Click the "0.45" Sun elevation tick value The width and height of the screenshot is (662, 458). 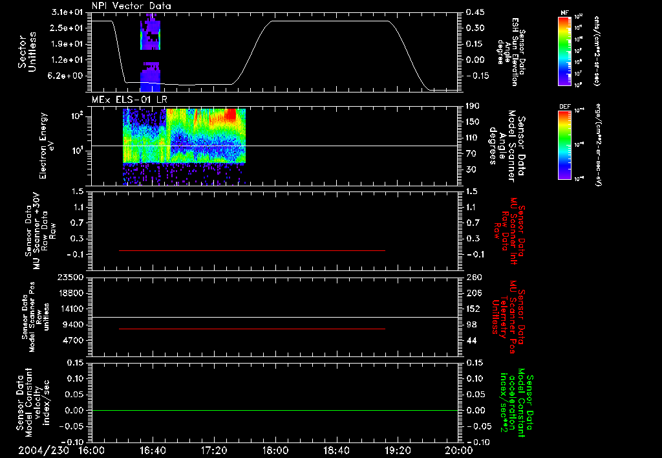[475, 12]
